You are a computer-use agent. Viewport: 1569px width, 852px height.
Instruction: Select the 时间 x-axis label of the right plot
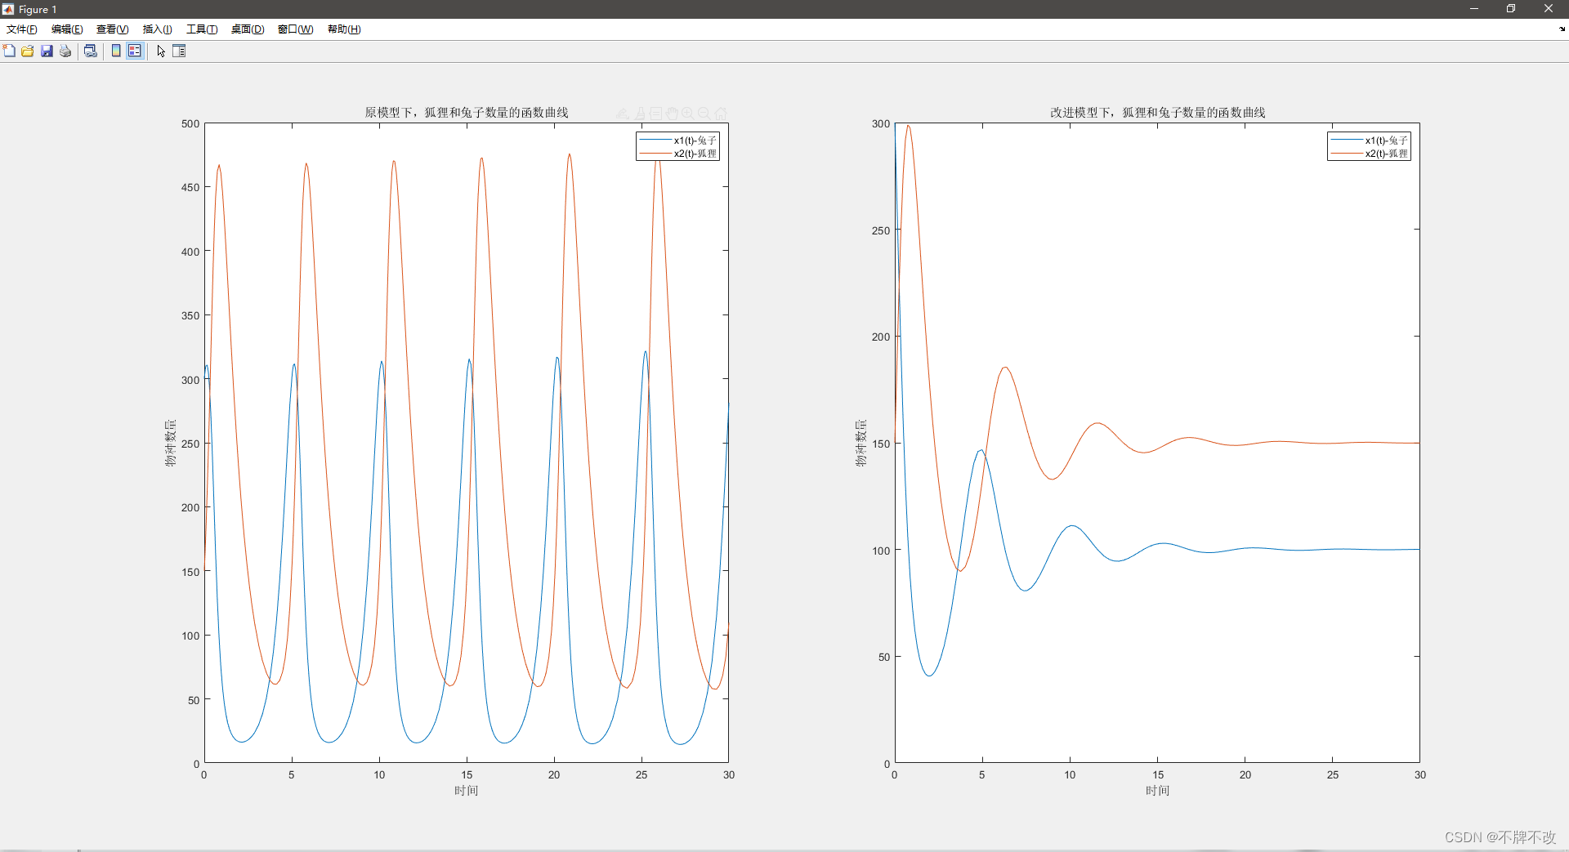click(x=1158, y=791)
